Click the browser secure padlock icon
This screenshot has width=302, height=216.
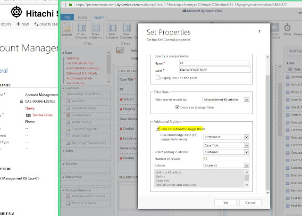click(x=70, y=4)
